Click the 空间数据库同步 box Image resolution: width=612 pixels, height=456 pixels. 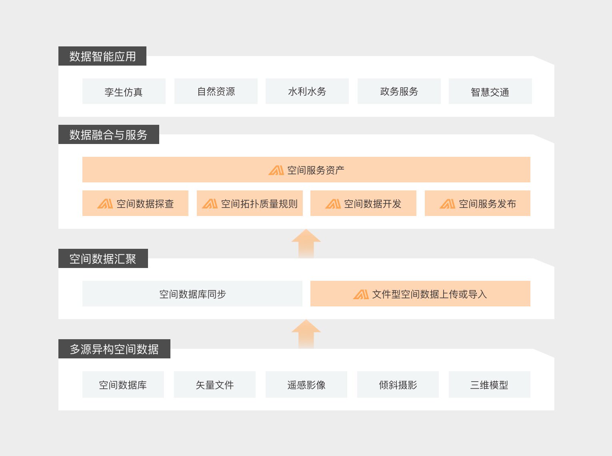(x=192, y=294)
